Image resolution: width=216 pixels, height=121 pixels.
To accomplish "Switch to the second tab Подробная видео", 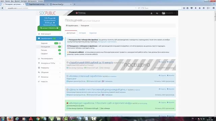I will point(37,4).
